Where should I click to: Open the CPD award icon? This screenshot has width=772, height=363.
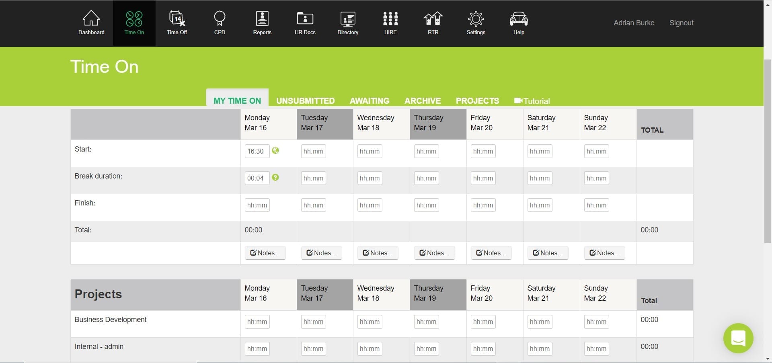pyautogui.click(x=220, y=18)
